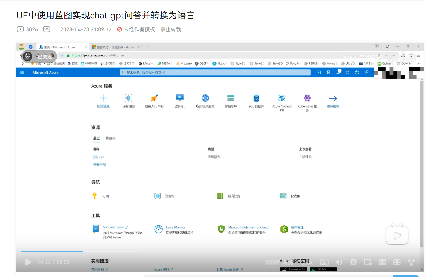
Task: Open directory and subscription filter icon
Action: tap(328, 73)
